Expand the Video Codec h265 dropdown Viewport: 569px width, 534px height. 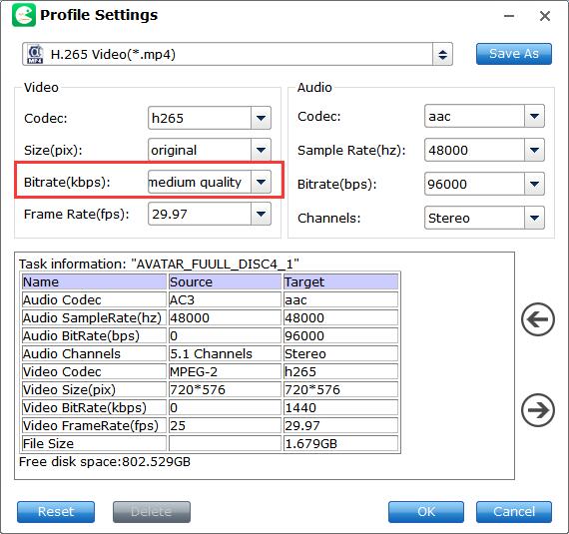click(261, 118)
